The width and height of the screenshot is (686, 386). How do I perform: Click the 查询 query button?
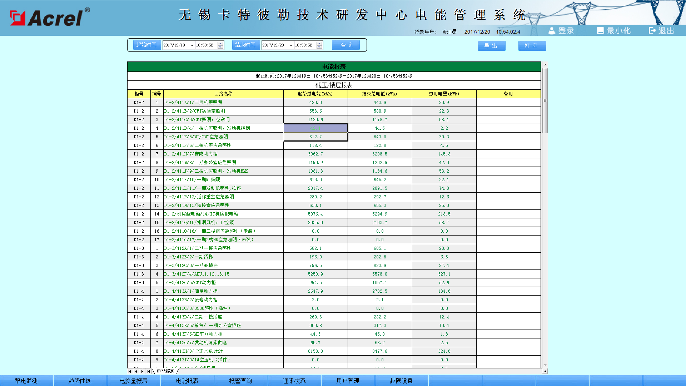point(346,45)
